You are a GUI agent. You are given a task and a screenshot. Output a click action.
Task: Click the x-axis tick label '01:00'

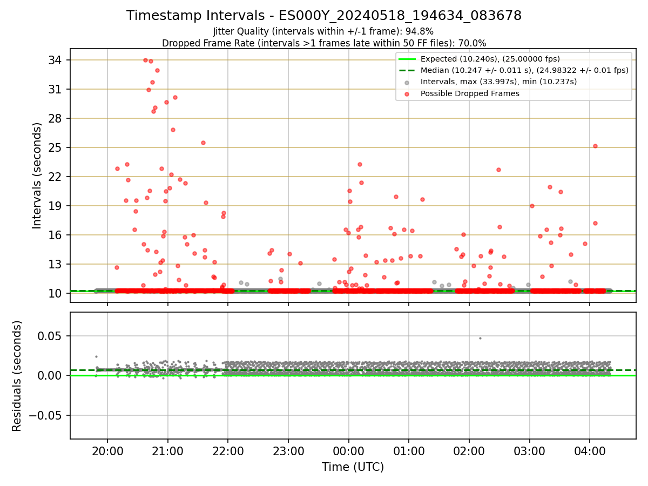[409, 450]
